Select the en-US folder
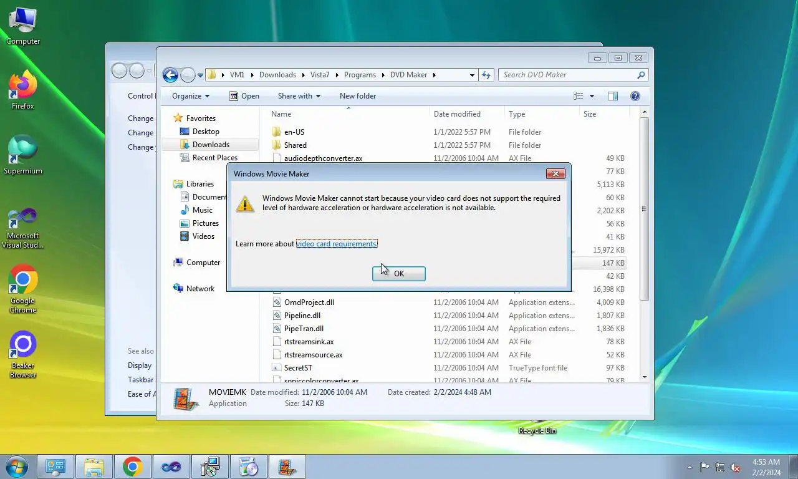 click(289, 132)
